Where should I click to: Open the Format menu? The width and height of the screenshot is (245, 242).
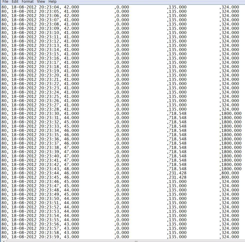(x=27, y=2)
